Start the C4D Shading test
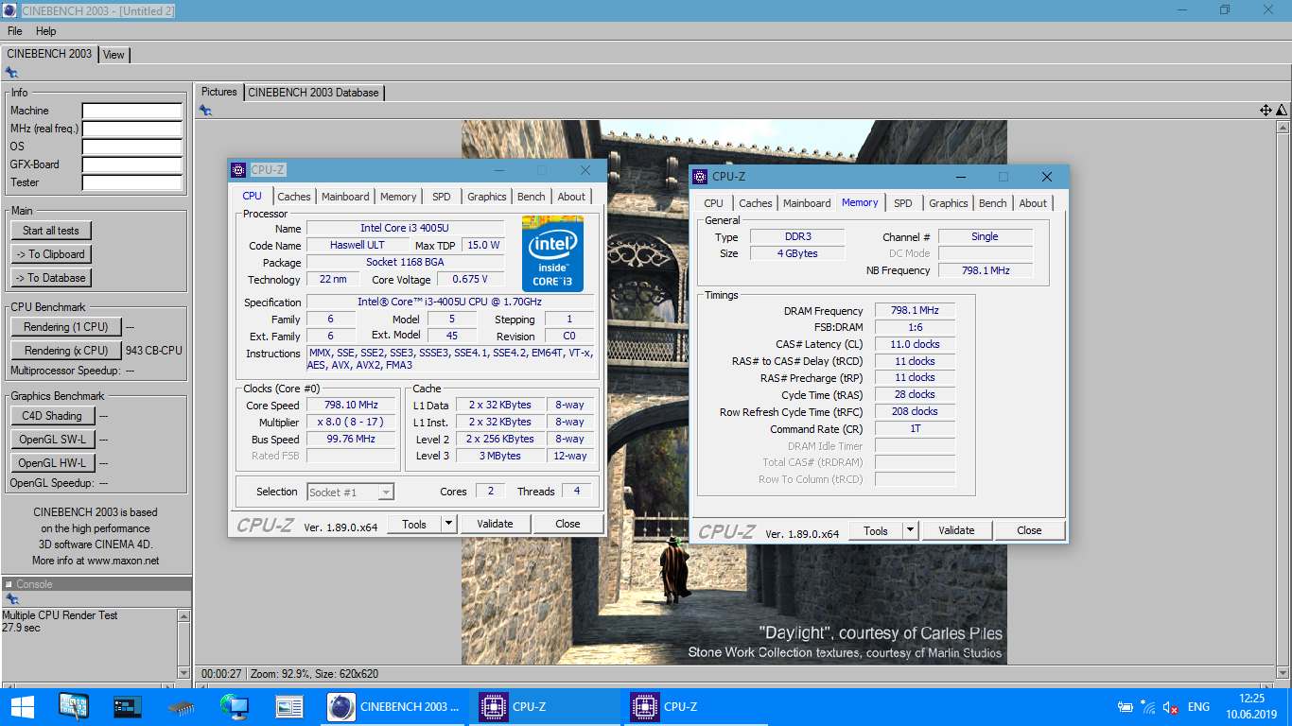The width and height of the screenshot is (1292, 726). click(x=52, y=416)
